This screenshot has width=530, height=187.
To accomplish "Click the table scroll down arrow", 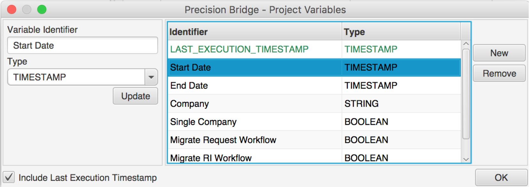I will (466, 159).
